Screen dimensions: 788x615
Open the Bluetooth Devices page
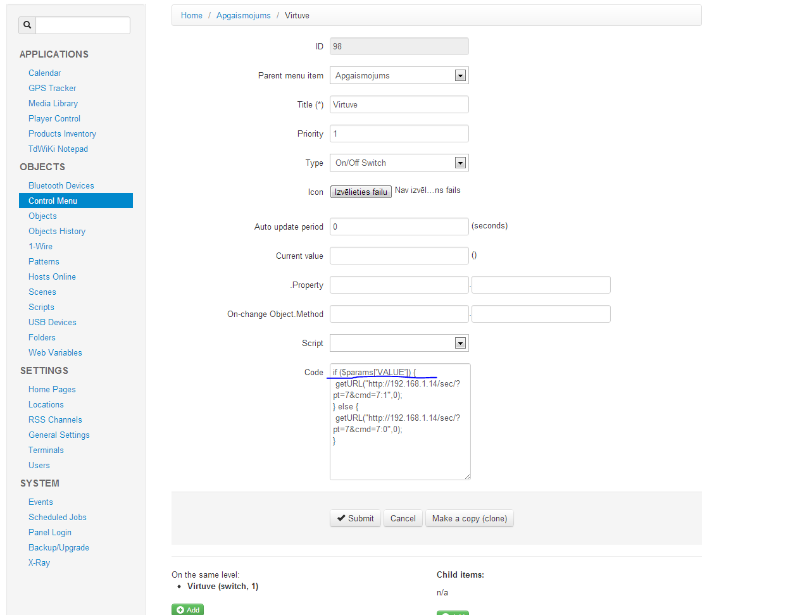(61, 185)
